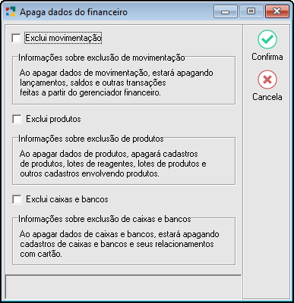Click the caixas e bancos info group box
Viewport: 294px width, 303px height.
124,240
